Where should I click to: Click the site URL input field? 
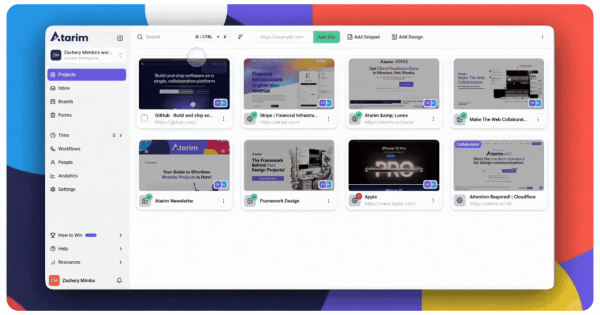coord(285,37)
